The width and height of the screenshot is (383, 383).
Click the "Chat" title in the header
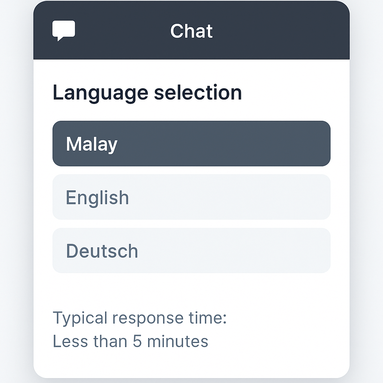pos(191,31)
